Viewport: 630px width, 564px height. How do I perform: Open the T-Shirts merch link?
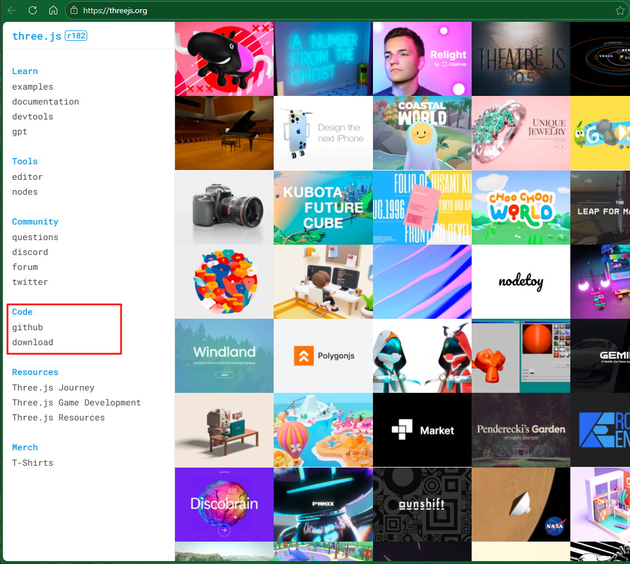click(33, 463)
